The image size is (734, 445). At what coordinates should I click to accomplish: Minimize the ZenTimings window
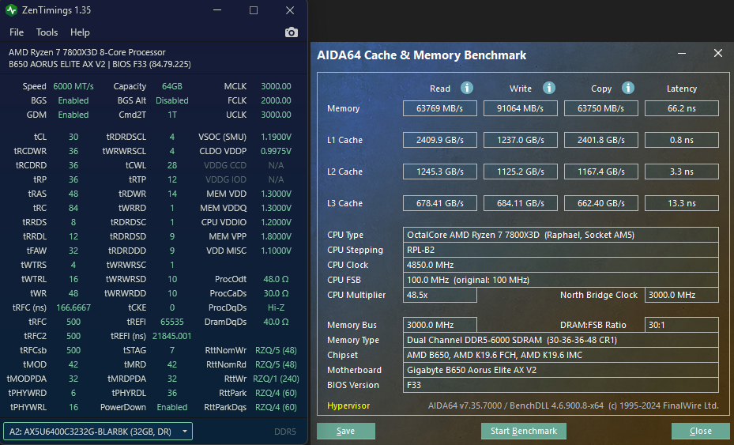[x=217, y=9]
